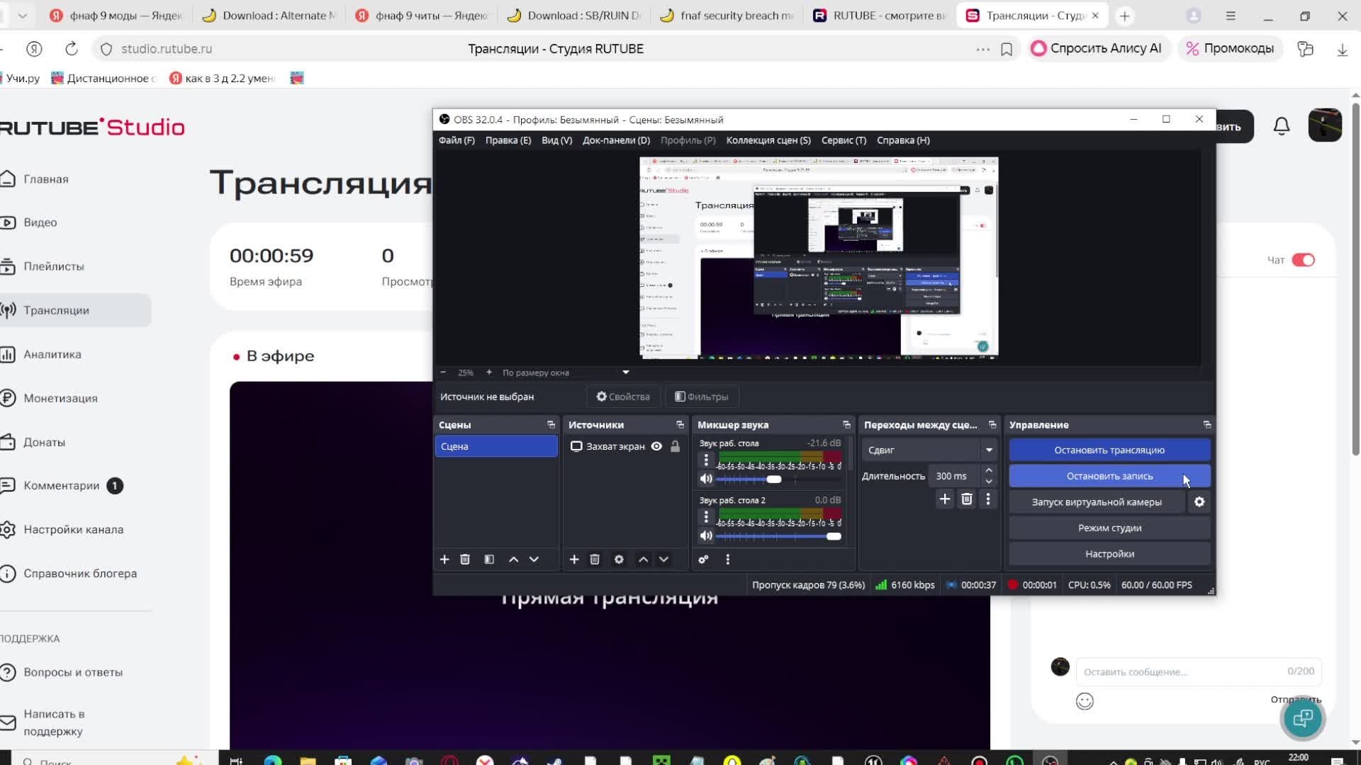This screenshot has height=765, width=1361.
Task: Open RUTUBE Studio notifications bell
Action: [x=1281, y=127]
